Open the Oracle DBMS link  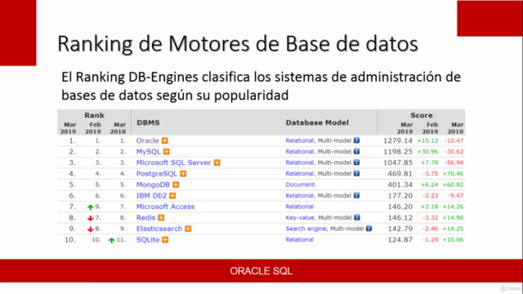(147, 140)
